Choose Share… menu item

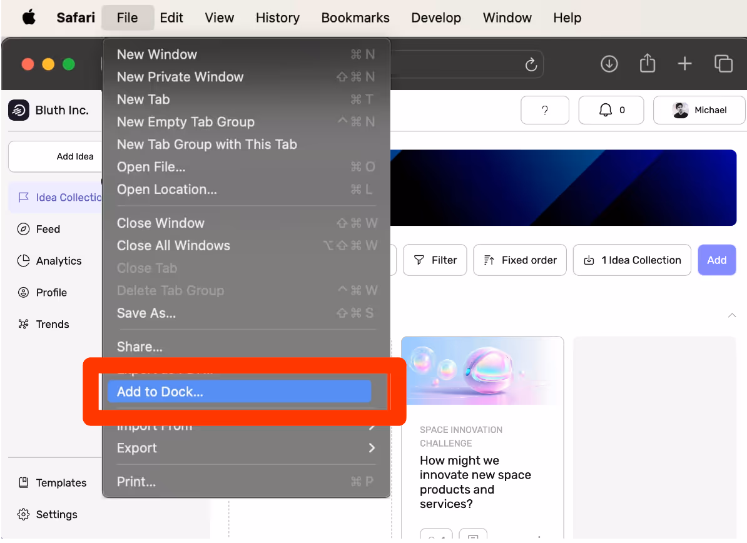246,347
